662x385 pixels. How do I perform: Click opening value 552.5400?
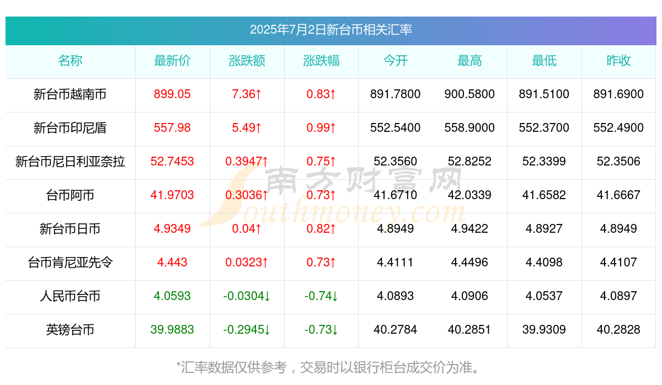(x=396, y=128)
